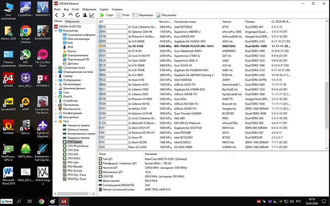Select the 6x FX-6100 MSI 760GM-P23 result row
This screenshot has height=206, width=330.
click(195, 46)
